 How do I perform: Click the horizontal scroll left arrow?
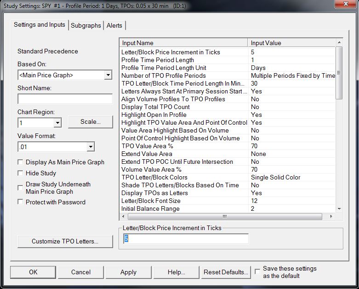[123, 216]
